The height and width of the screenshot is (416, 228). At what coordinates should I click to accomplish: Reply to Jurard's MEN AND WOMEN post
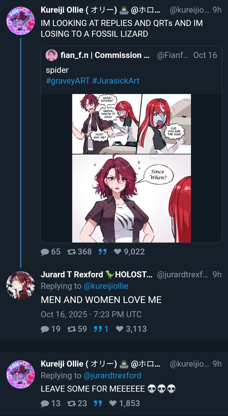pyautogui.click(x=50, y=329)
